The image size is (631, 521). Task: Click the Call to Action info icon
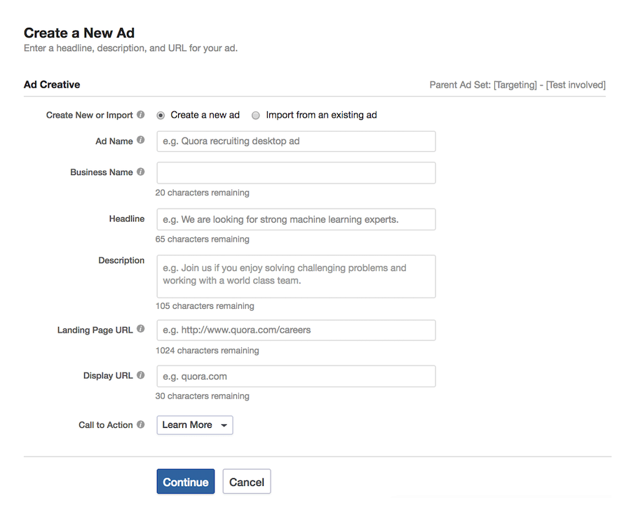pyautogui.click(x=141, y=424)
